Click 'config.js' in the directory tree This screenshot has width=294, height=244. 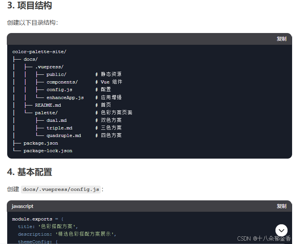tap(59, 90)
